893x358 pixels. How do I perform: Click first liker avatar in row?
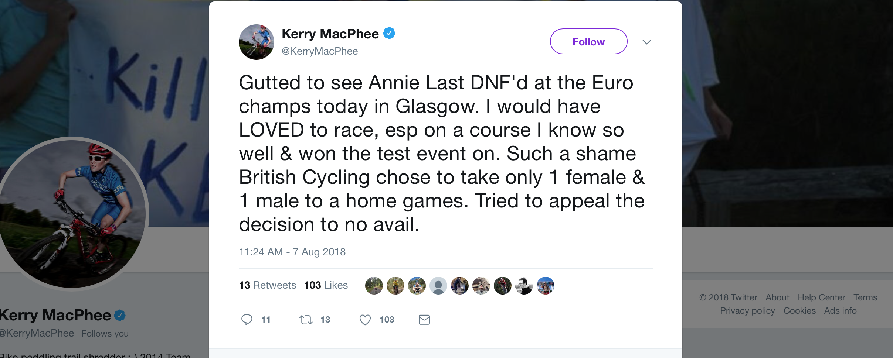click(374, 286)
